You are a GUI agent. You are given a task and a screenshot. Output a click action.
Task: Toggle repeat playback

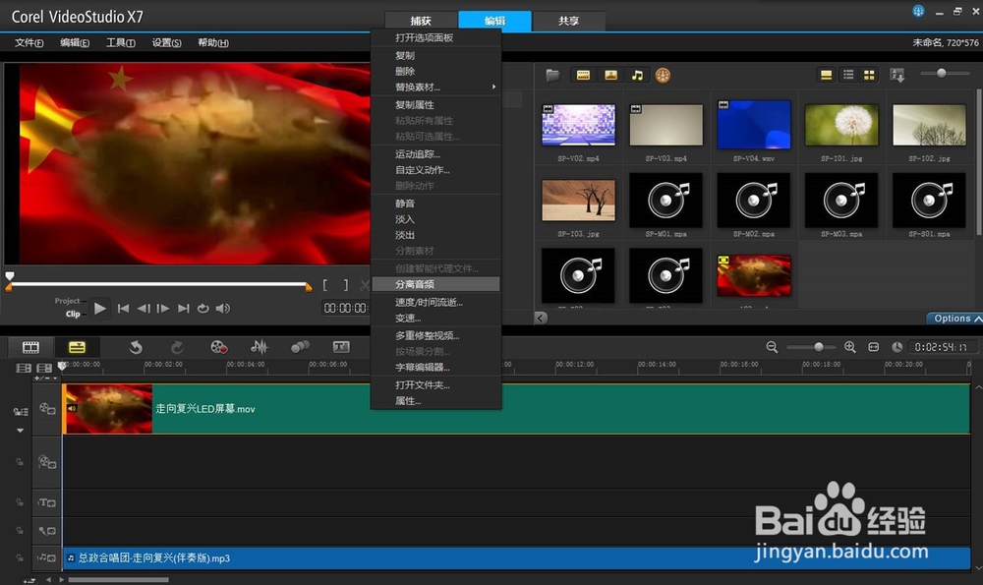click(203, 308)
